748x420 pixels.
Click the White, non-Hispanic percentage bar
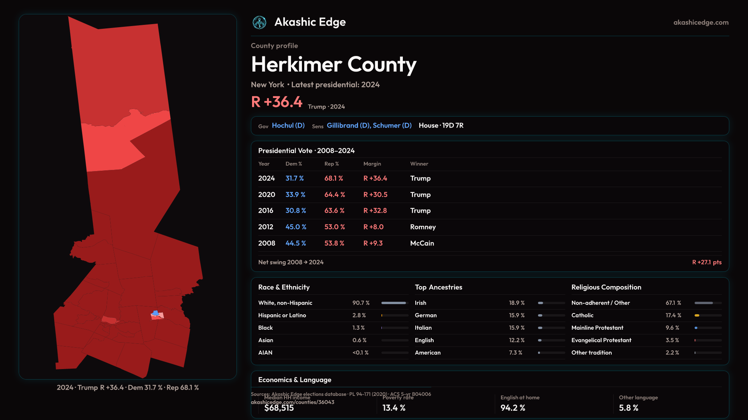click(394, 303)
